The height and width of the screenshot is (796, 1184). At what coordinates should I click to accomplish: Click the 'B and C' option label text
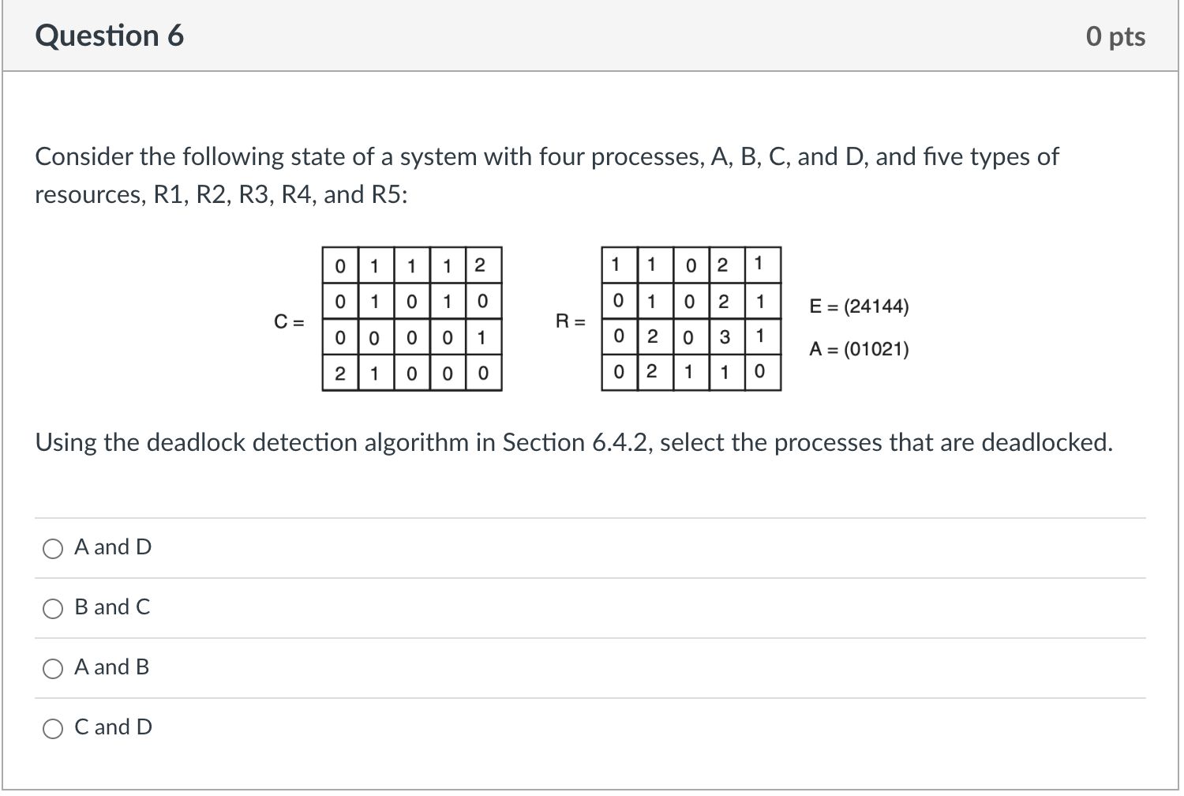(x=111, y=608)
